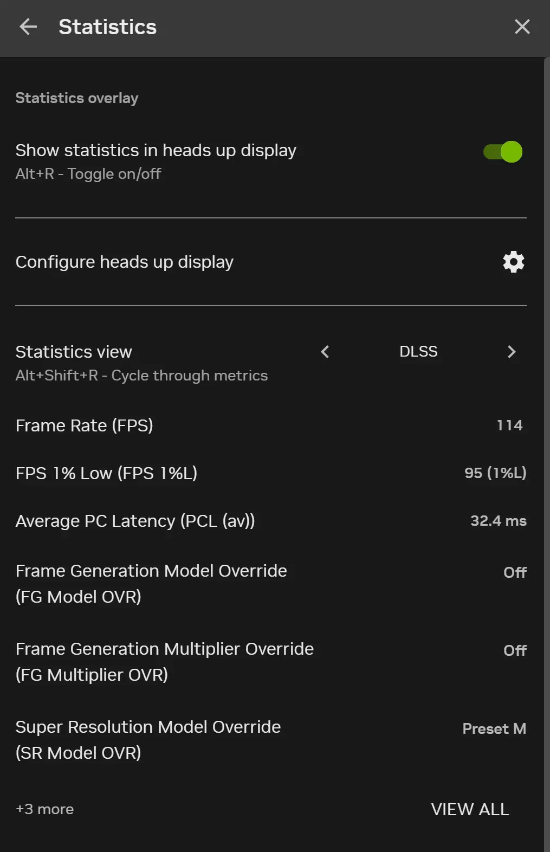This screenshot has height=852, width=550.
Task: Click VIEW ALL to show all metrics
Action: [x=470, y=809]
